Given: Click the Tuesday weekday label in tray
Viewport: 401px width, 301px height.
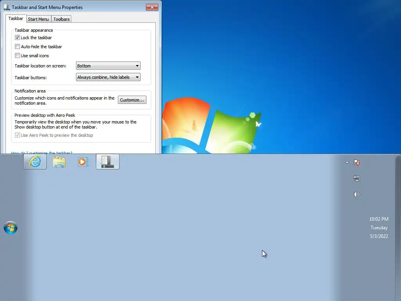Looking at the screenshot, I should tap(379, 228).
